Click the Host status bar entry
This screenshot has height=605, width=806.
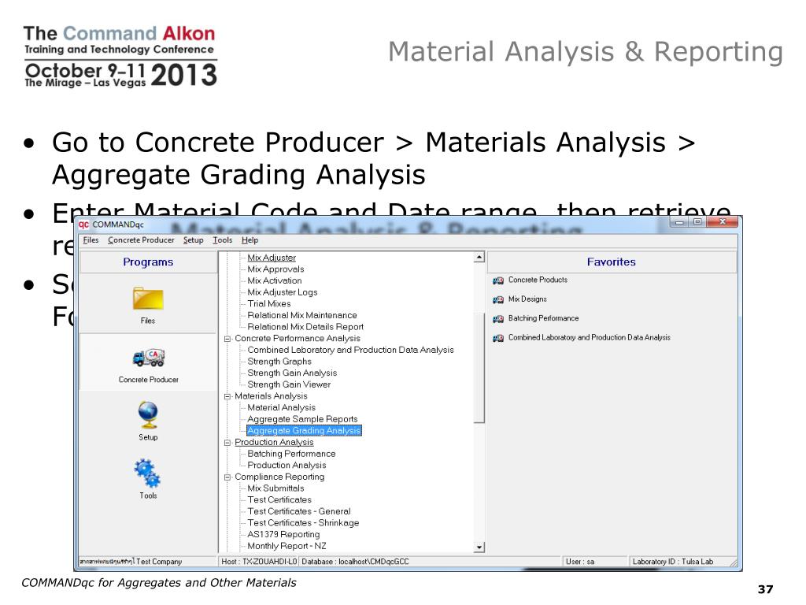[x=259, y=562]
